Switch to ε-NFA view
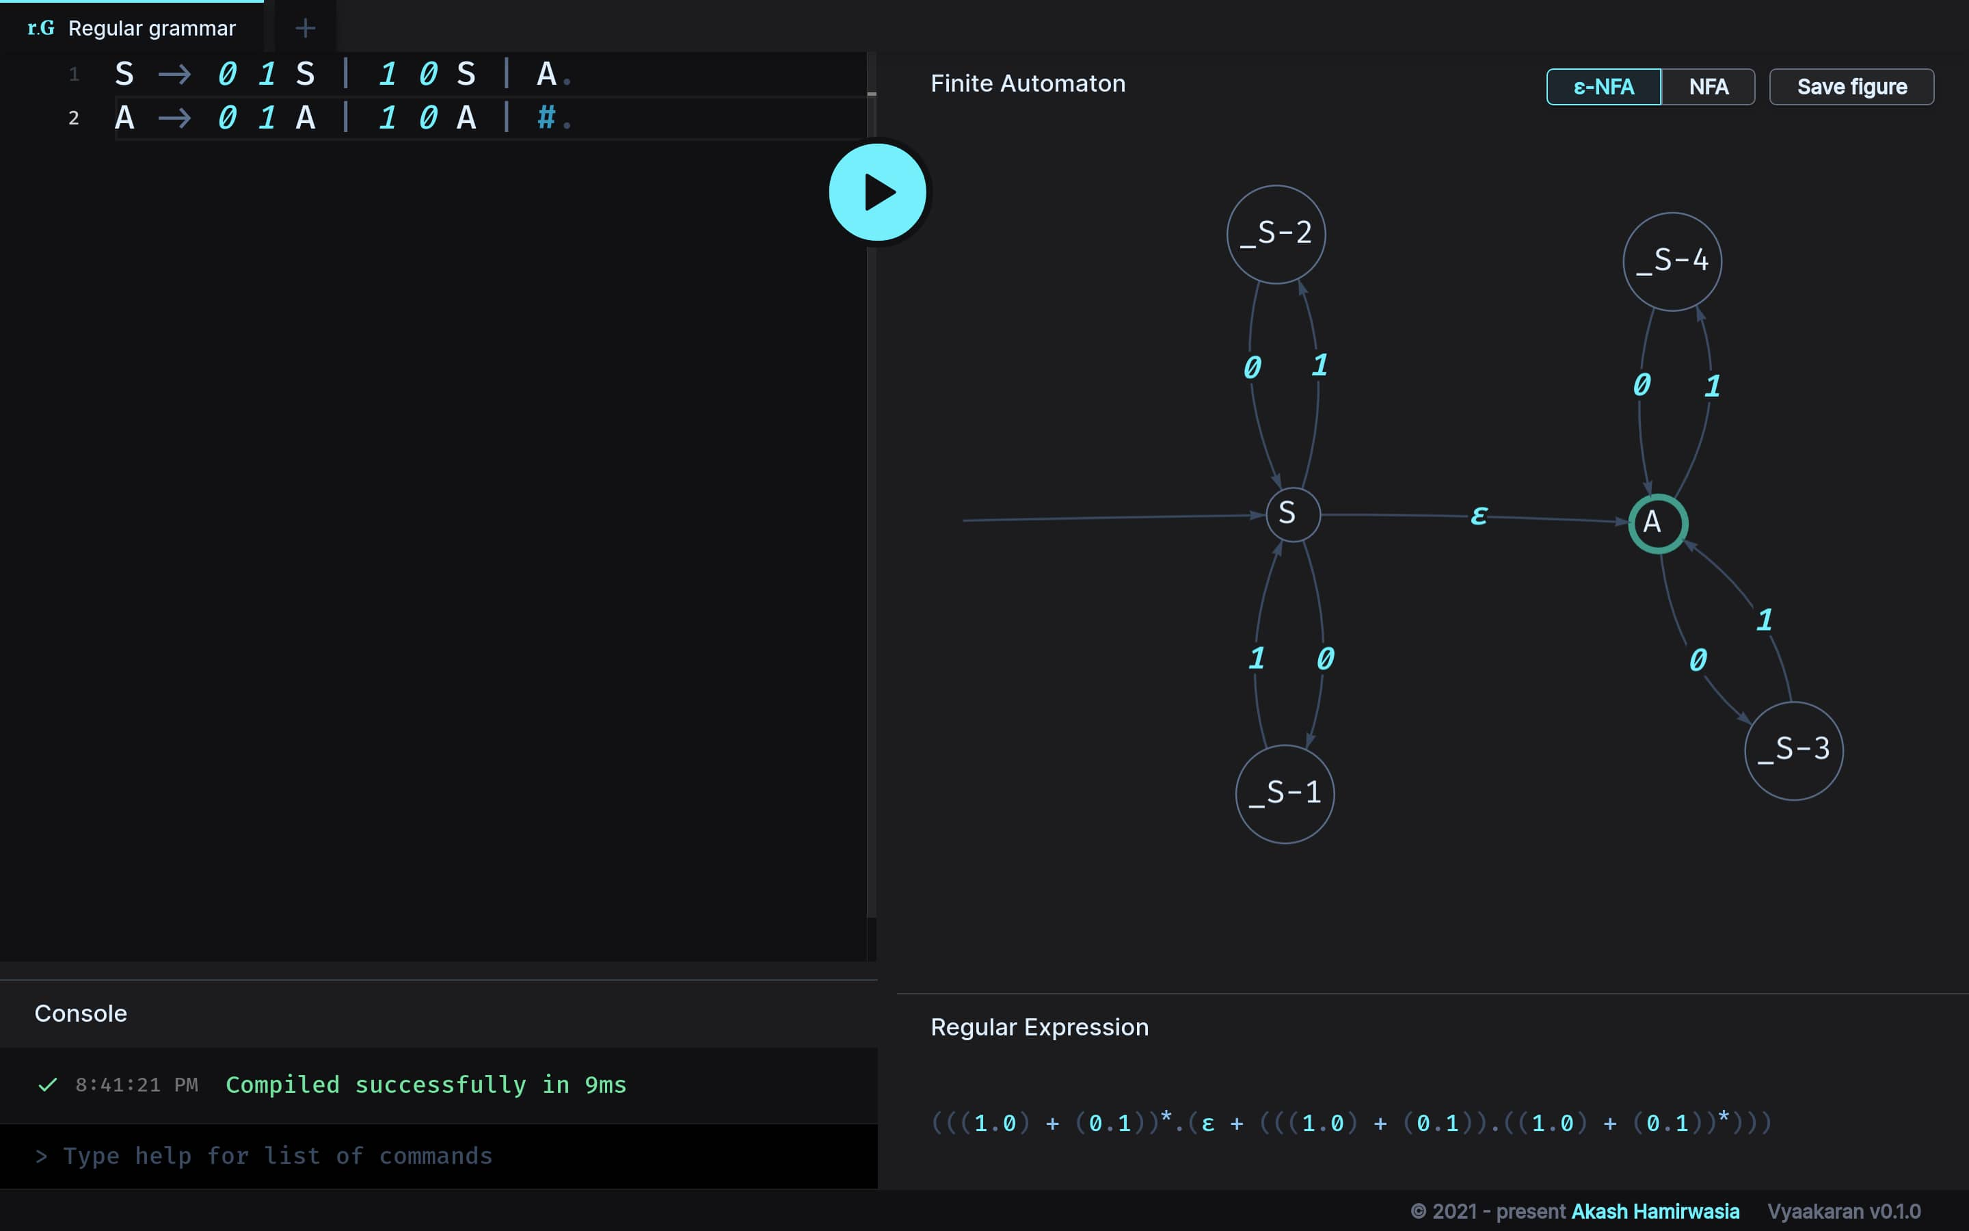 [x=1603, y=86]
